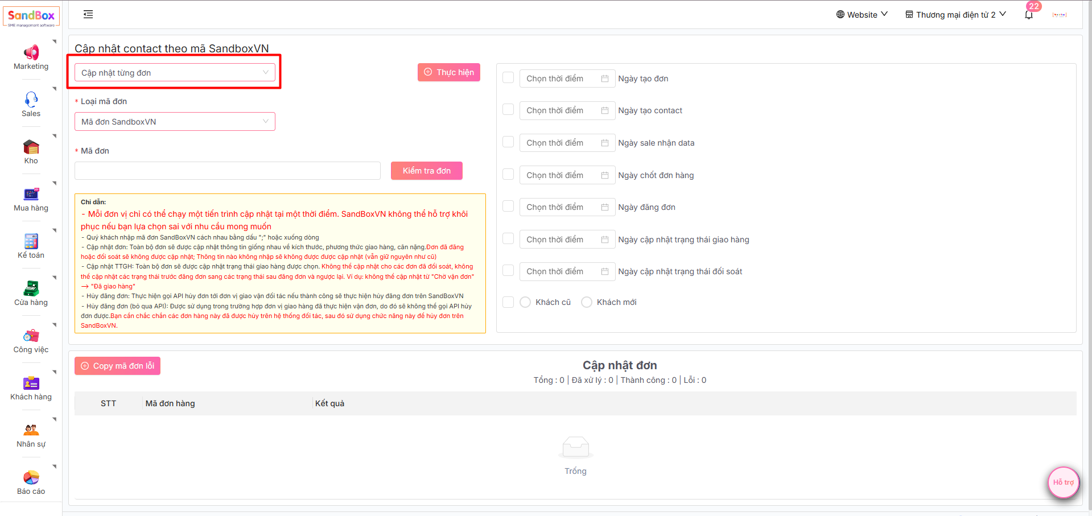Open the Báo cáo pie chart icon

point(31,477)
